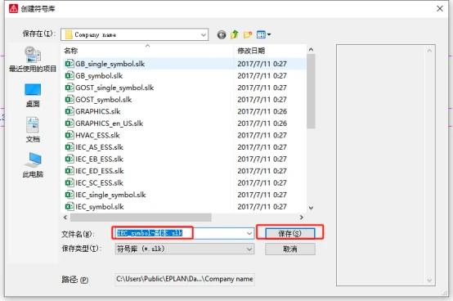
Task: Close the Create Symbol Library dialog
Action: pos(440,9)
